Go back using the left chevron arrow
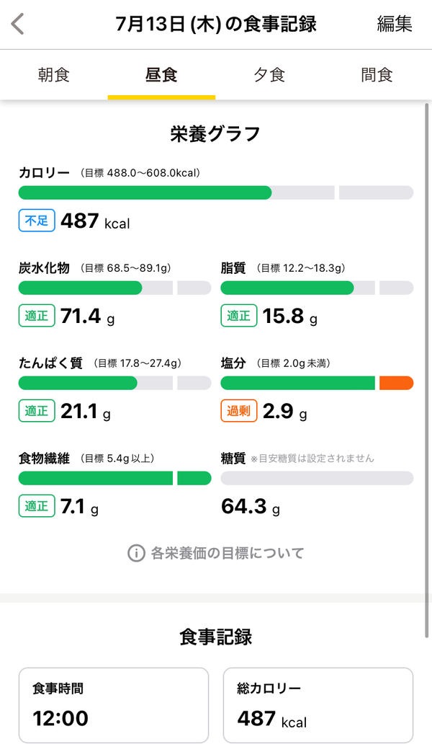Image resolution: width=432 pixels, height=744 pixels. [17, 24]
